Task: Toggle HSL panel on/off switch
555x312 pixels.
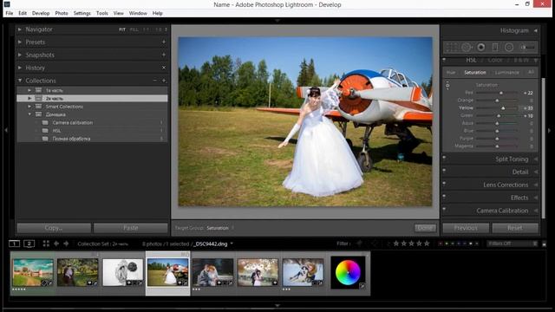Action: pos(444,60)
